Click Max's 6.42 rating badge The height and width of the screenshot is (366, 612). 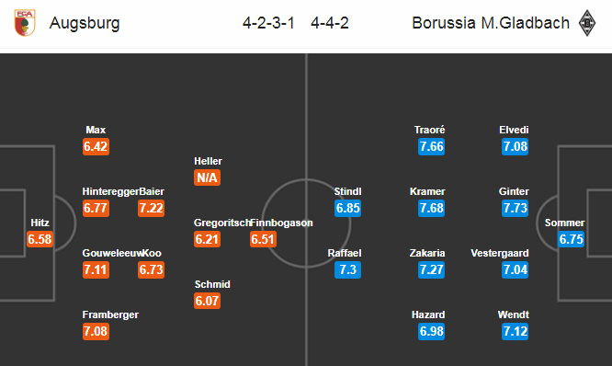pos(96,146)
